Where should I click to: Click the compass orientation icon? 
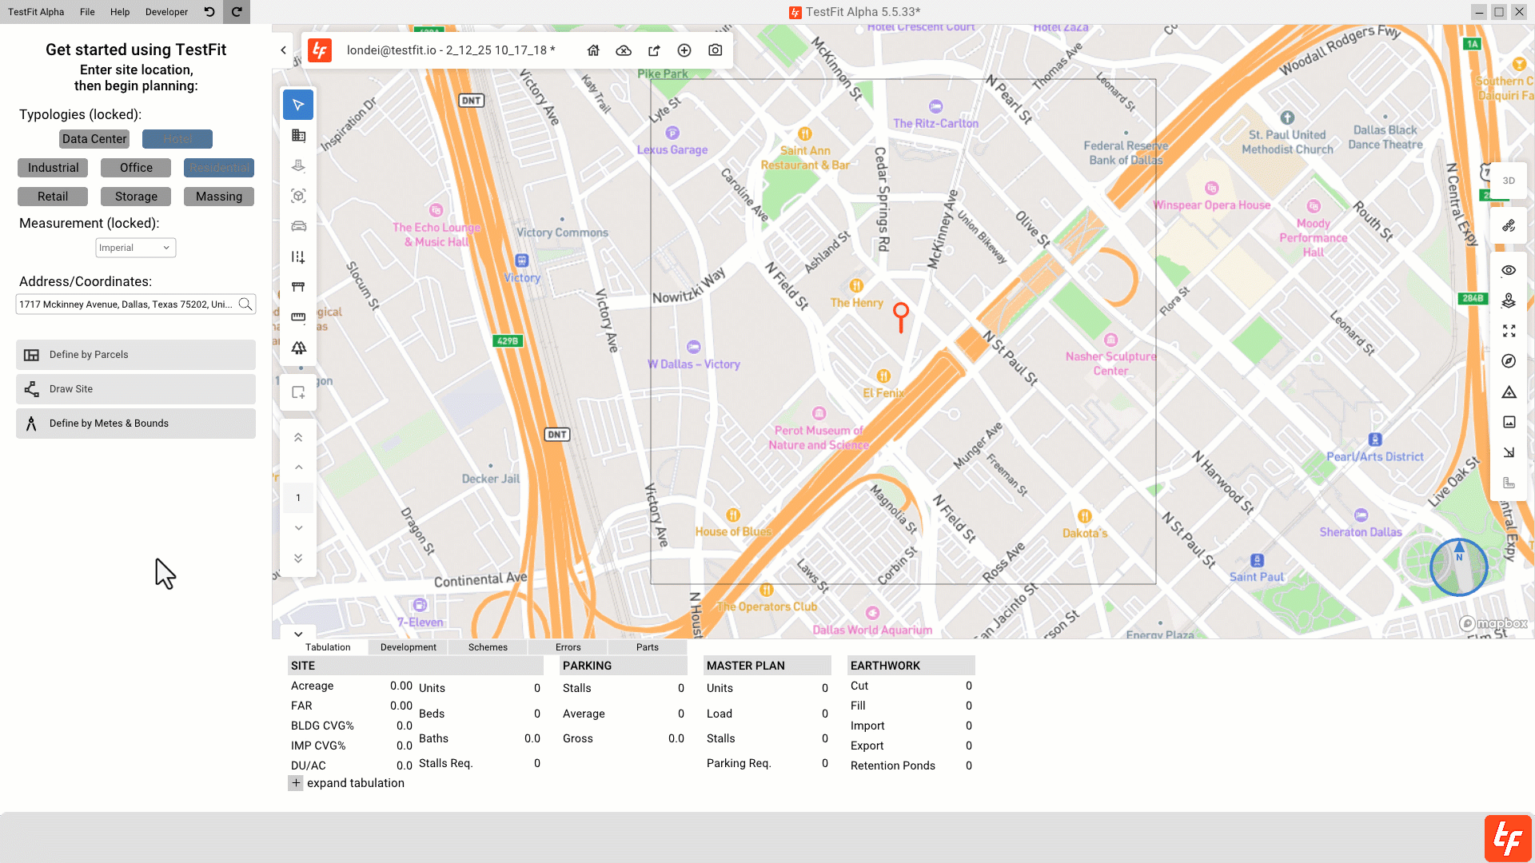pos(1509,361)
